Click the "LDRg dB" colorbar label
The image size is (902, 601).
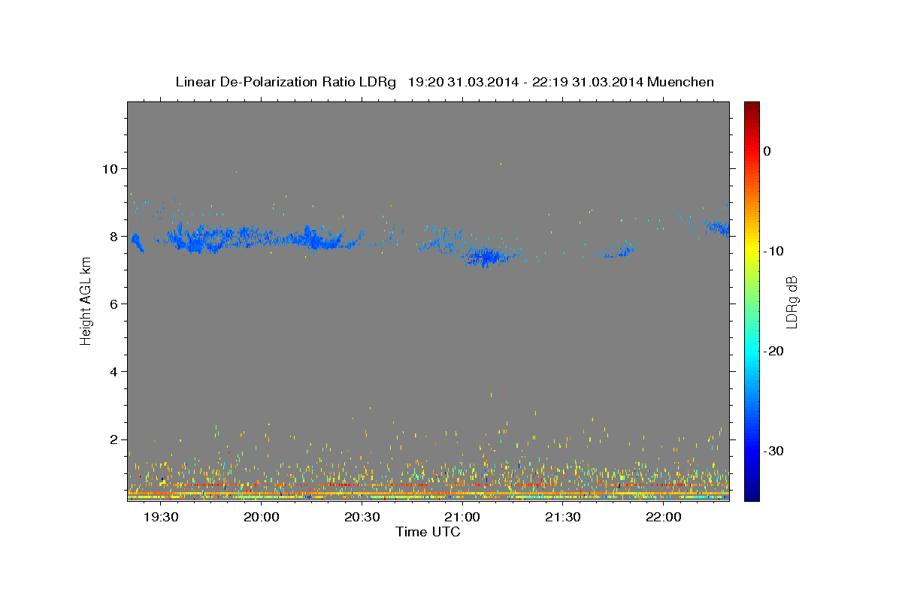[x=792, y=301]
